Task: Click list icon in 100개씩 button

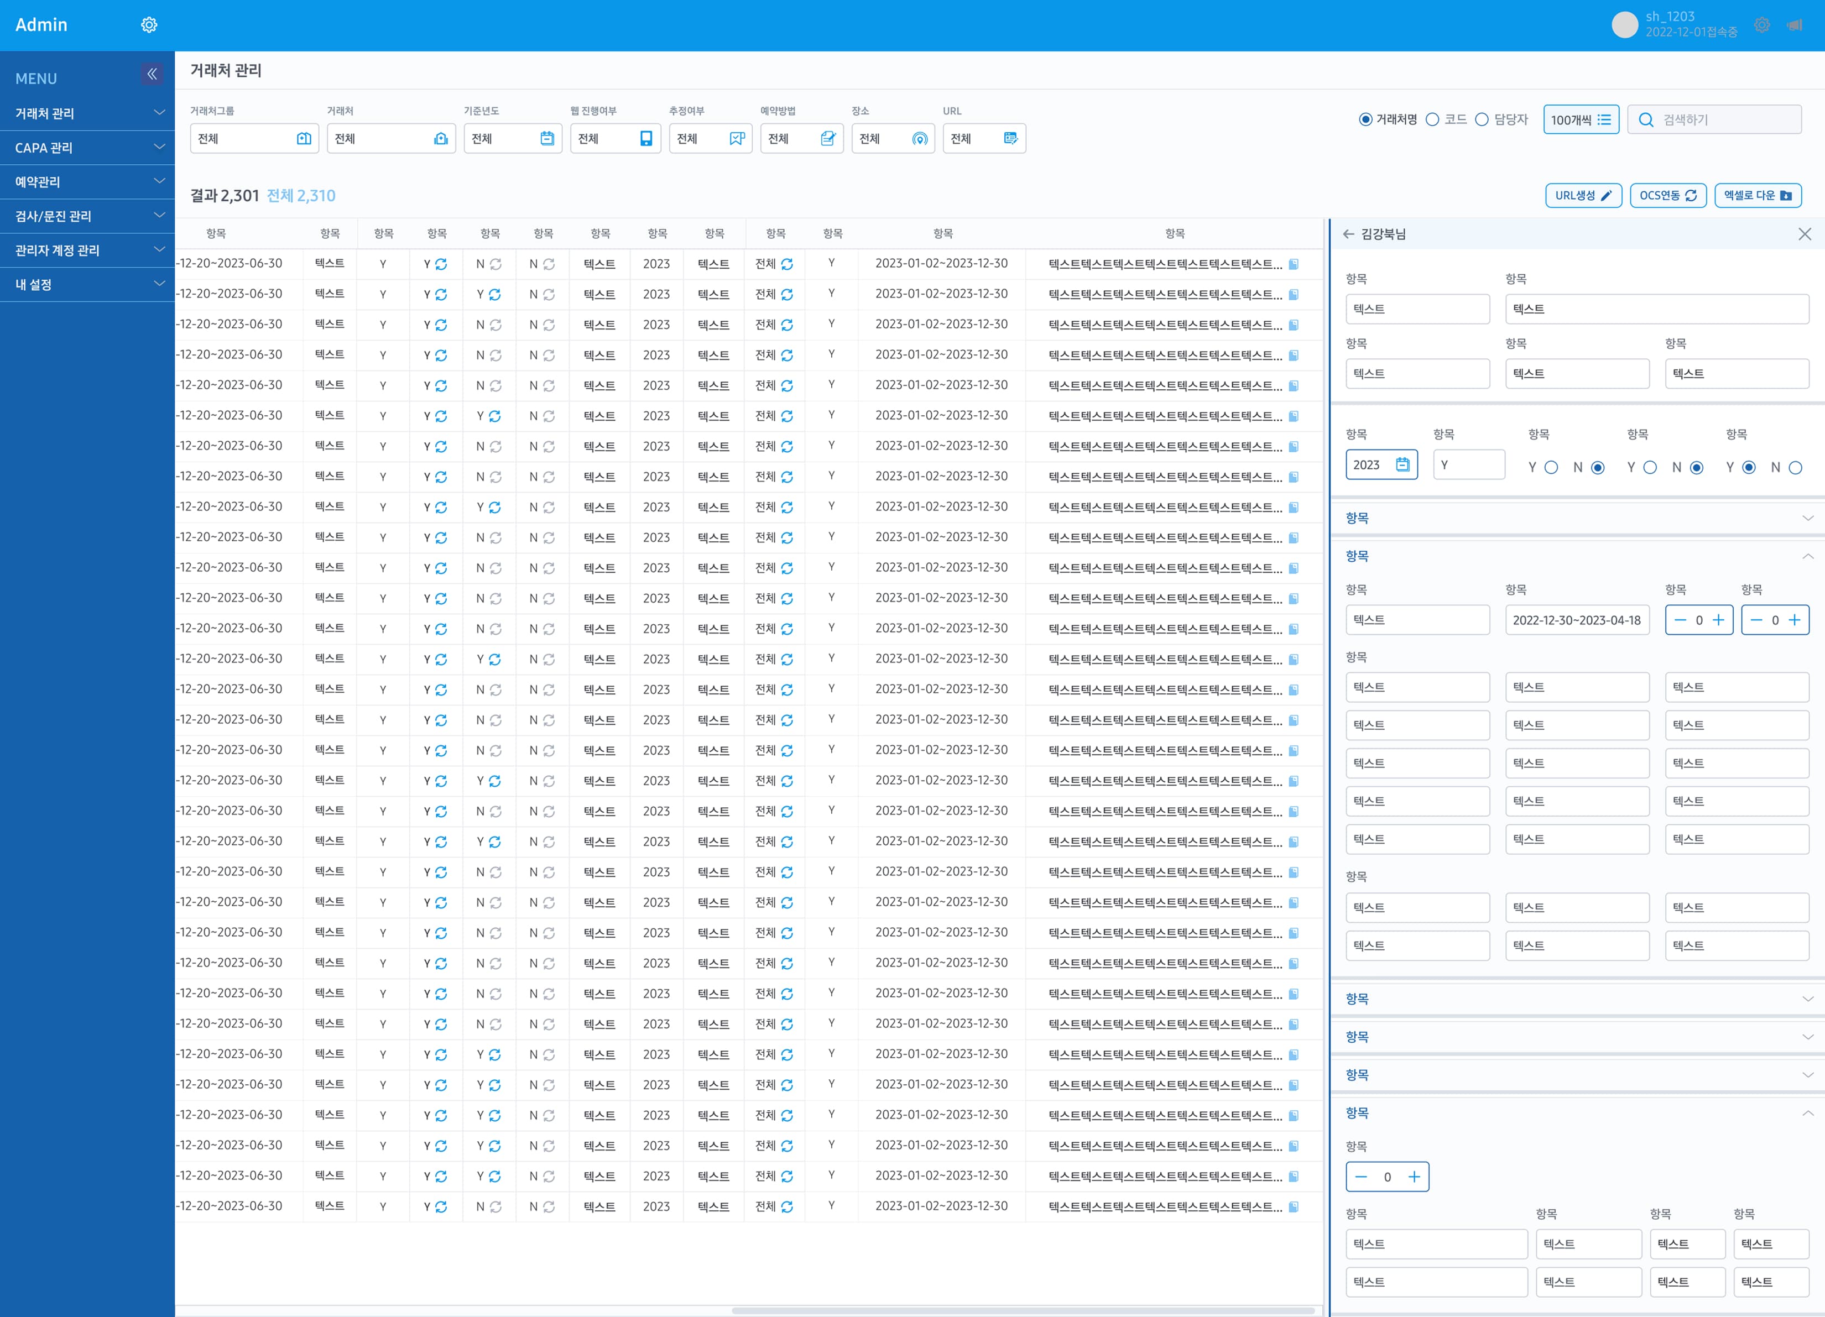Action: (x=1604, y=120)
